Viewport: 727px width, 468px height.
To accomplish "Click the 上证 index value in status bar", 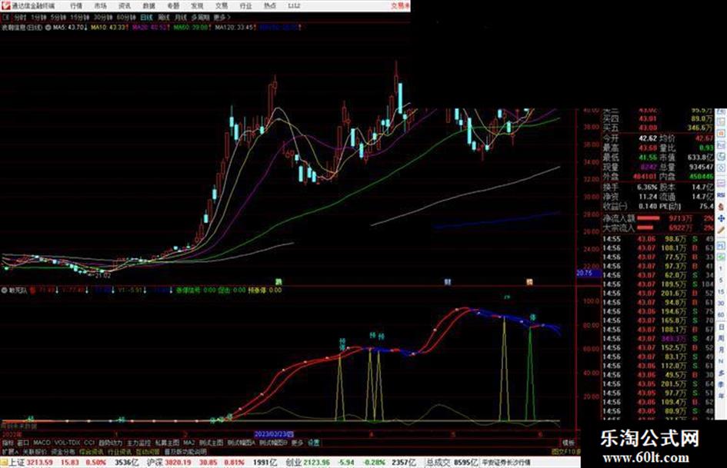I will pos(39,463).
